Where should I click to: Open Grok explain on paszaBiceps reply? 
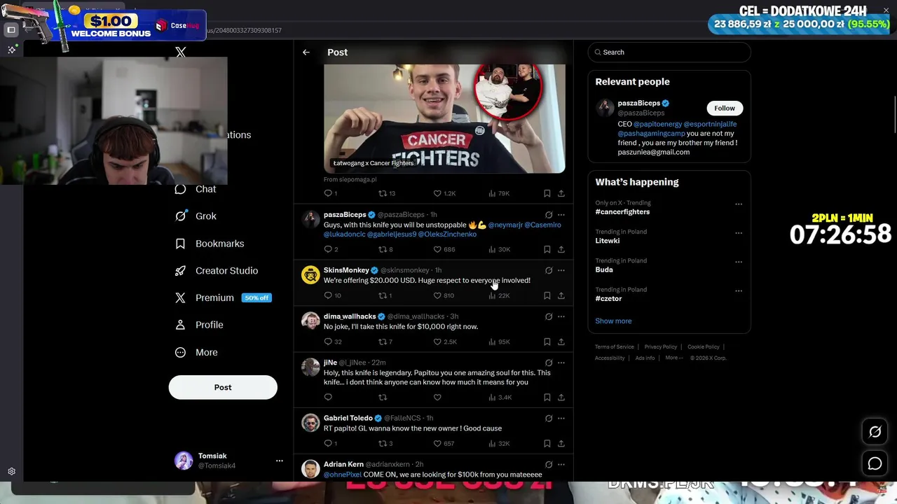(x=549, y=215)
